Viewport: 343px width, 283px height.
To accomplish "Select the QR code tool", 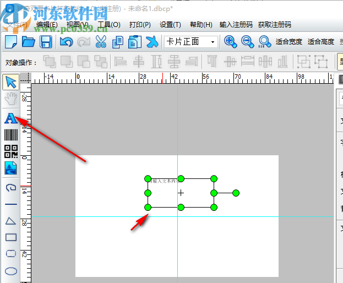I will 11,151.
